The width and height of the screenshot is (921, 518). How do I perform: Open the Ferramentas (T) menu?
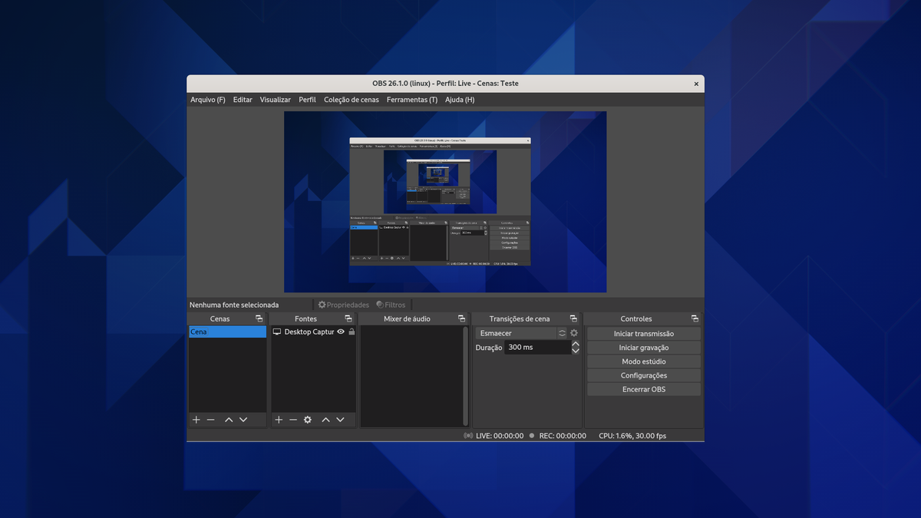412,100
